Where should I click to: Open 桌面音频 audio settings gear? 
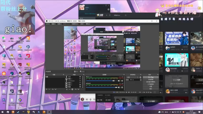click(x=122, y=87)
